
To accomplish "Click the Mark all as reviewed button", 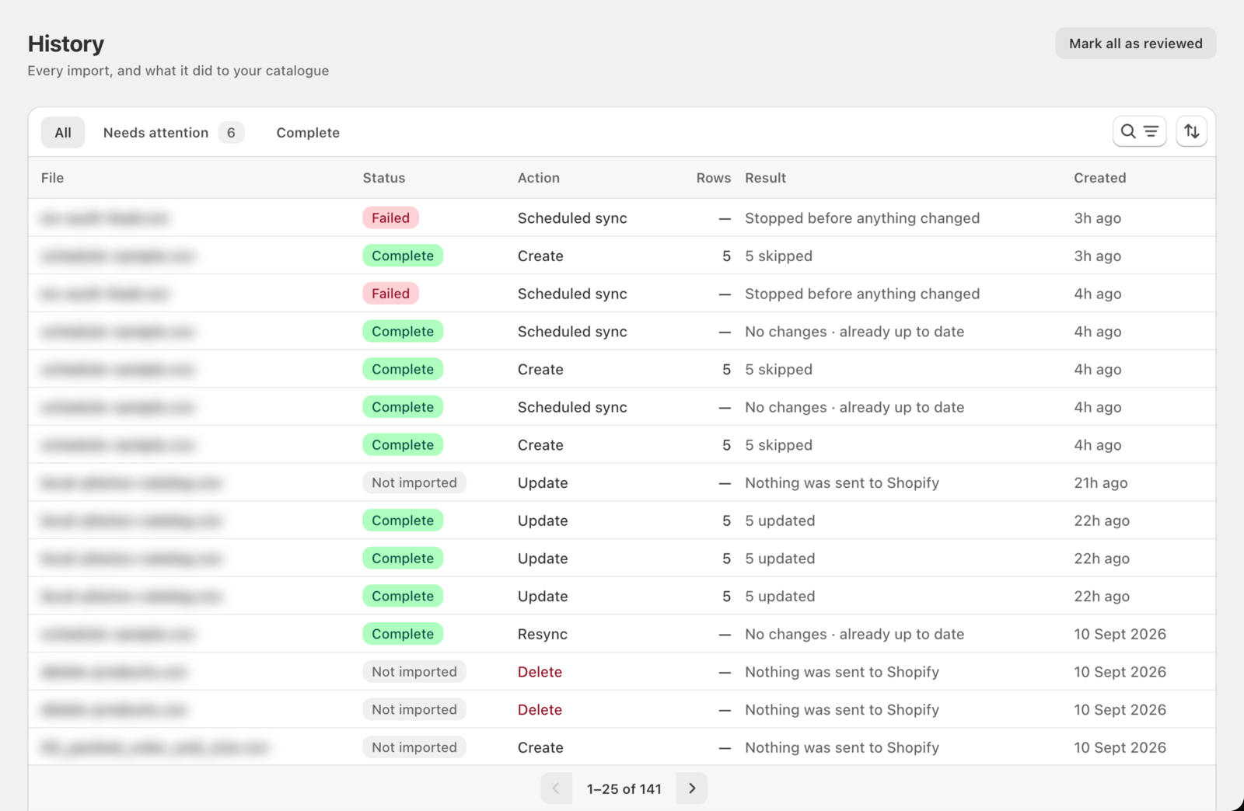I will click(1135, 44).
